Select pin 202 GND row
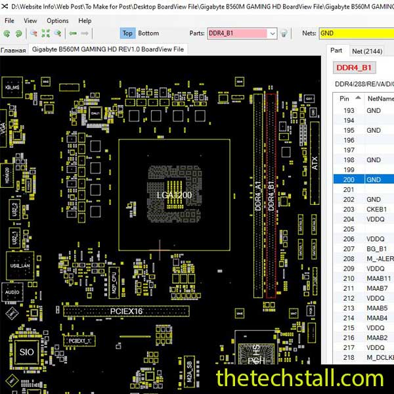 click(x=364, y=200)
